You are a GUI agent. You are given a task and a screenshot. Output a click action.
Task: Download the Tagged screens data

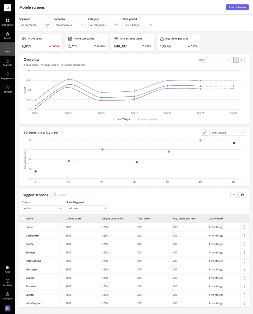pos(234,194)
